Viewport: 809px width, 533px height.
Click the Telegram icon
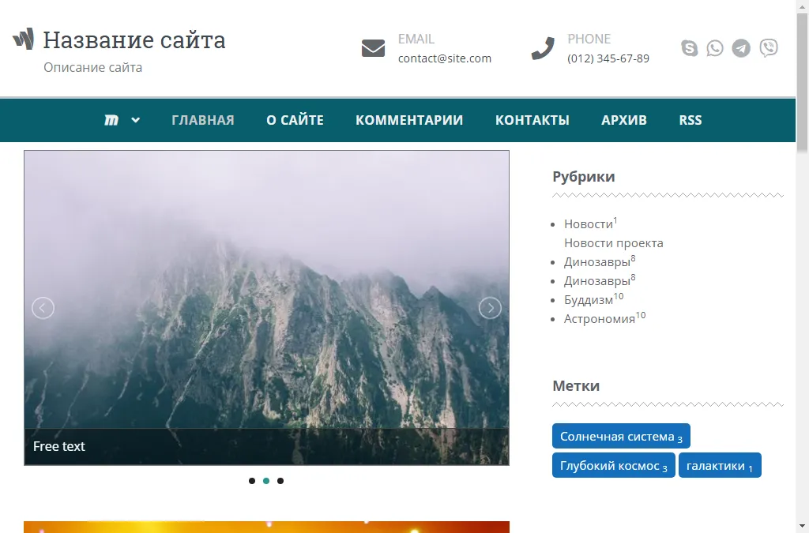click(x=741, y=49)
